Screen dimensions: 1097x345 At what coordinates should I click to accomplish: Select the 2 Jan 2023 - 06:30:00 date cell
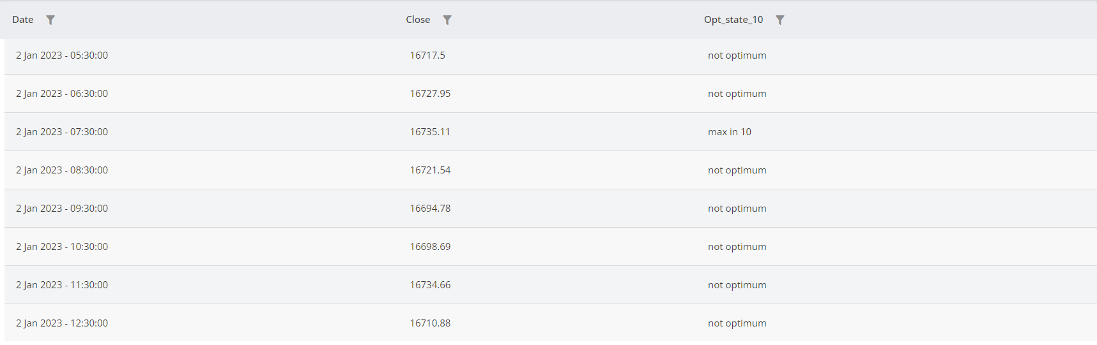[62, 94]
